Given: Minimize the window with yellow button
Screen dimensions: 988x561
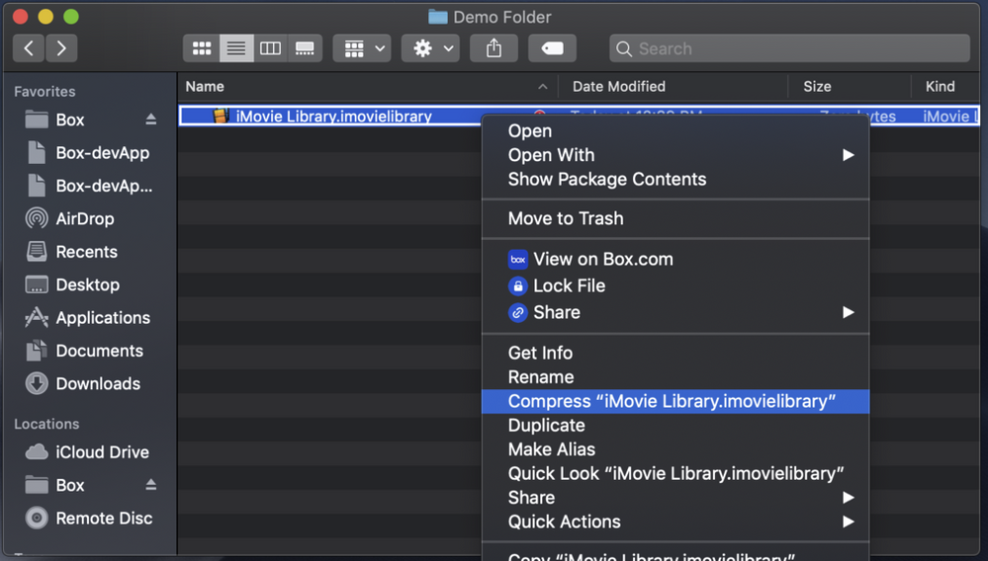Looking at the screenshot, I should pos(45,17).
